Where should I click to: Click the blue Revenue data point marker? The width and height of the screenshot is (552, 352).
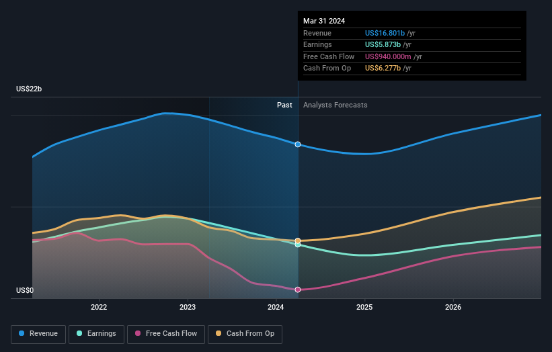point(298,144)
